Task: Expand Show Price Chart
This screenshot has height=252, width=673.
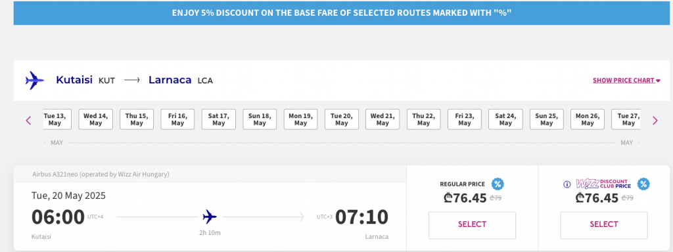Action: point(626,80)
